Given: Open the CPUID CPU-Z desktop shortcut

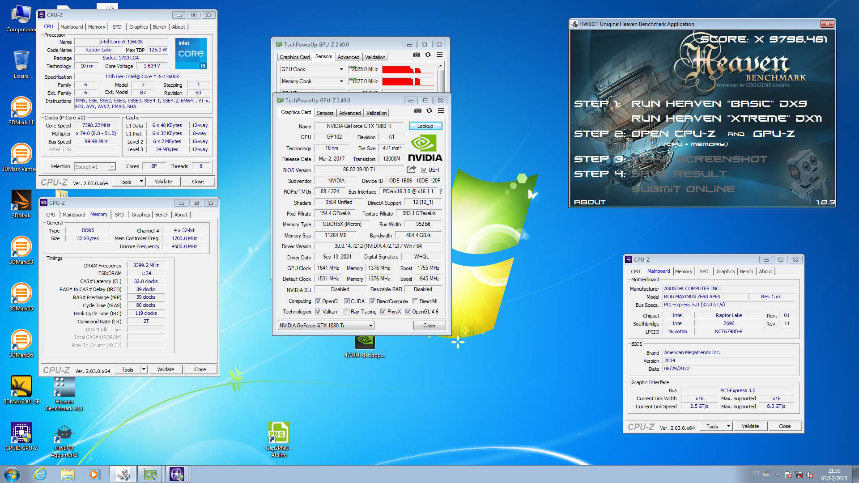Looking at the screenshot, I should 21,436.
